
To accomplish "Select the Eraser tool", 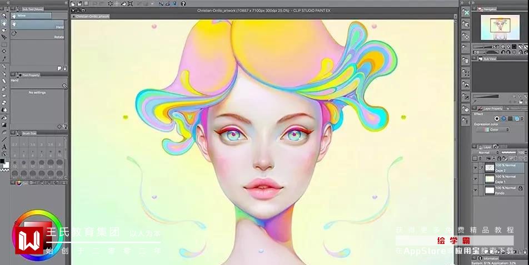I will click(x=4, y=103).
